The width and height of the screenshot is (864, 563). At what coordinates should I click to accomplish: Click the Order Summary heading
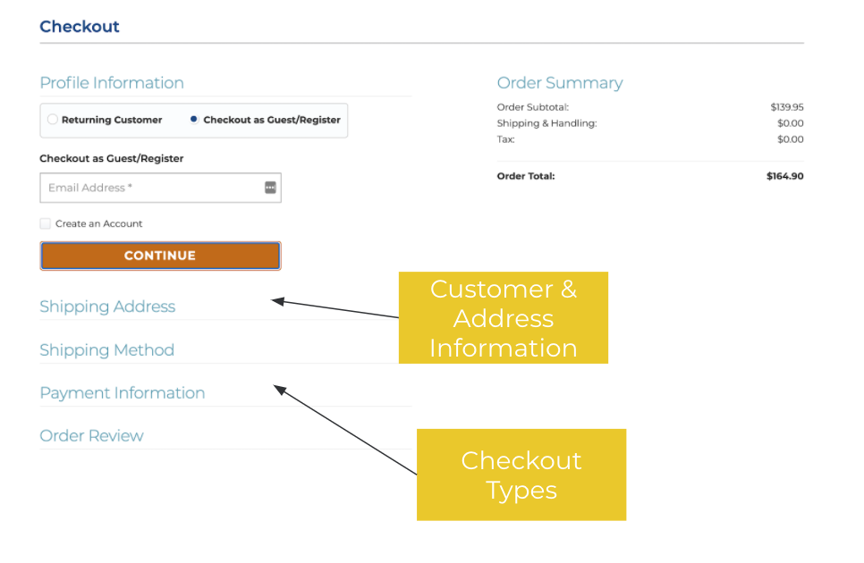(559, 83)
